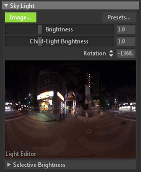Click the Brightness value field
The width and height of the screenshot is (141, 172).
pyautogui.click(x=126, y=29)
